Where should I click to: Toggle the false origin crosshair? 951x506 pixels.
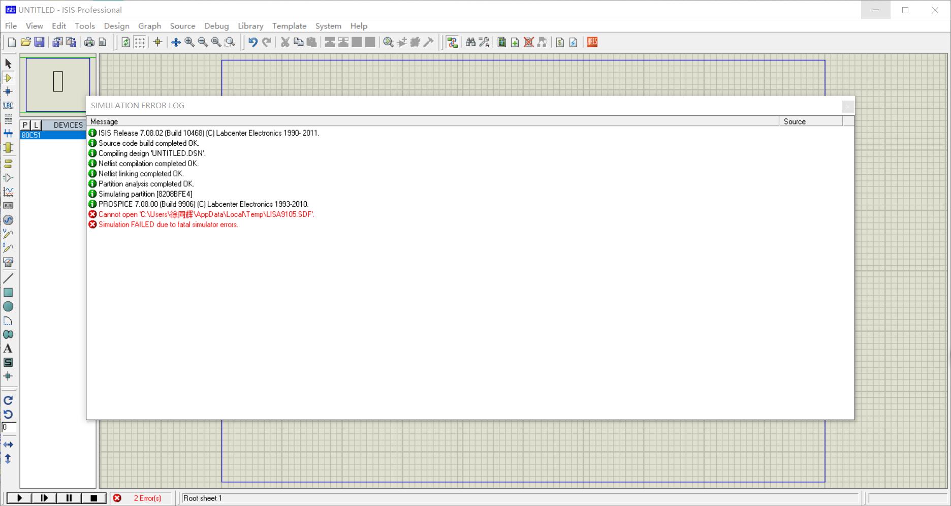(x=157, y=42)
